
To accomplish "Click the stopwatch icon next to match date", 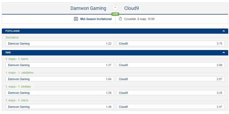I will pyautogui.click(x=120, y=19).
